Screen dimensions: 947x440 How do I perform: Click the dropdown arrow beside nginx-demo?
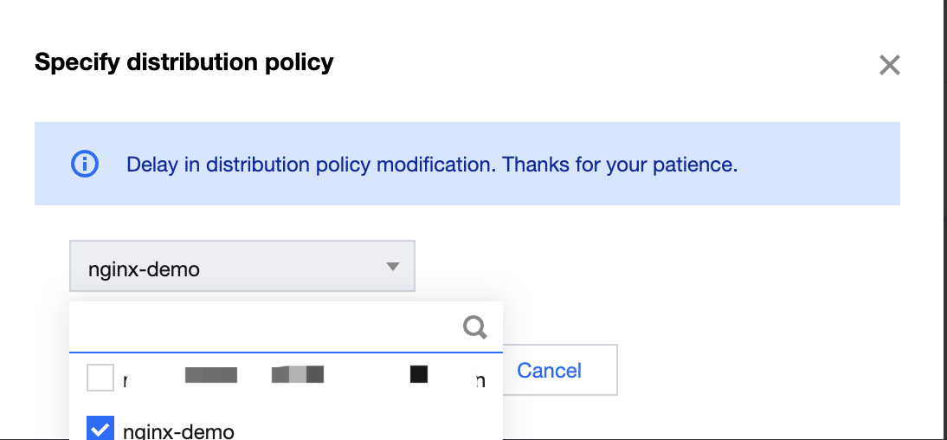[393, 267]
